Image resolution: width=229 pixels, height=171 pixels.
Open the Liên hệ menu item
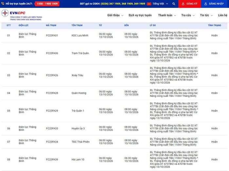pos(222,15)
